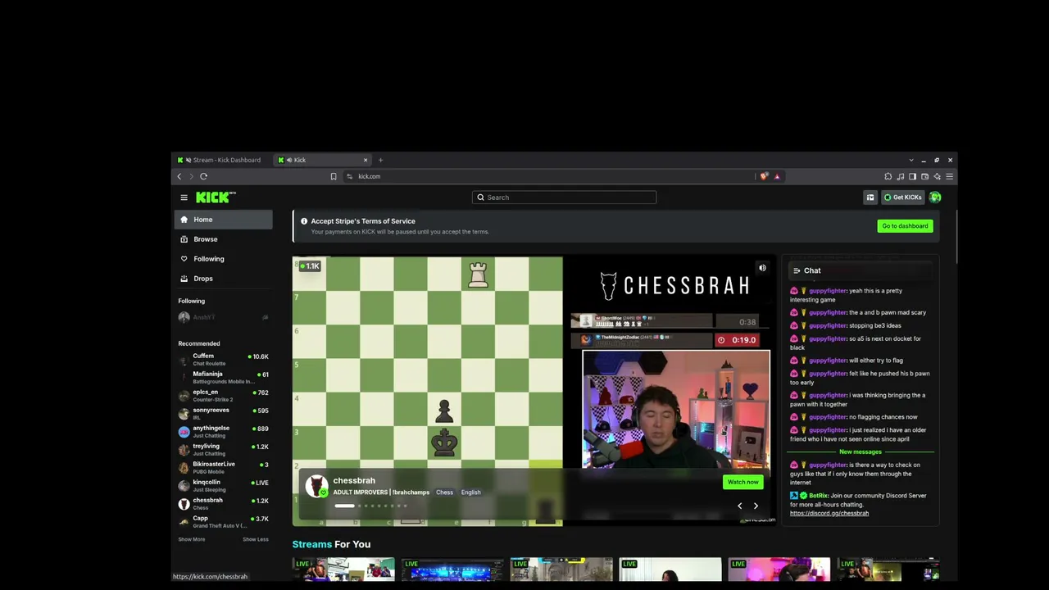
Task: Click the Get KICKs button
Action: click(x=902, y=197)
